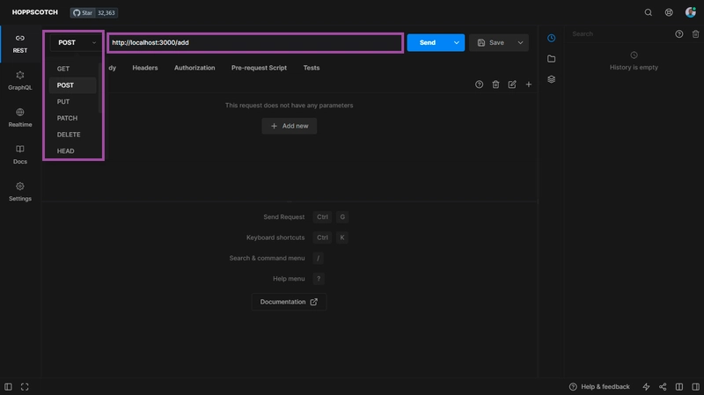Open the History panel clock icon
Image resolution: width=704 pixels, height=395 pixels.
tap(552, 38)
